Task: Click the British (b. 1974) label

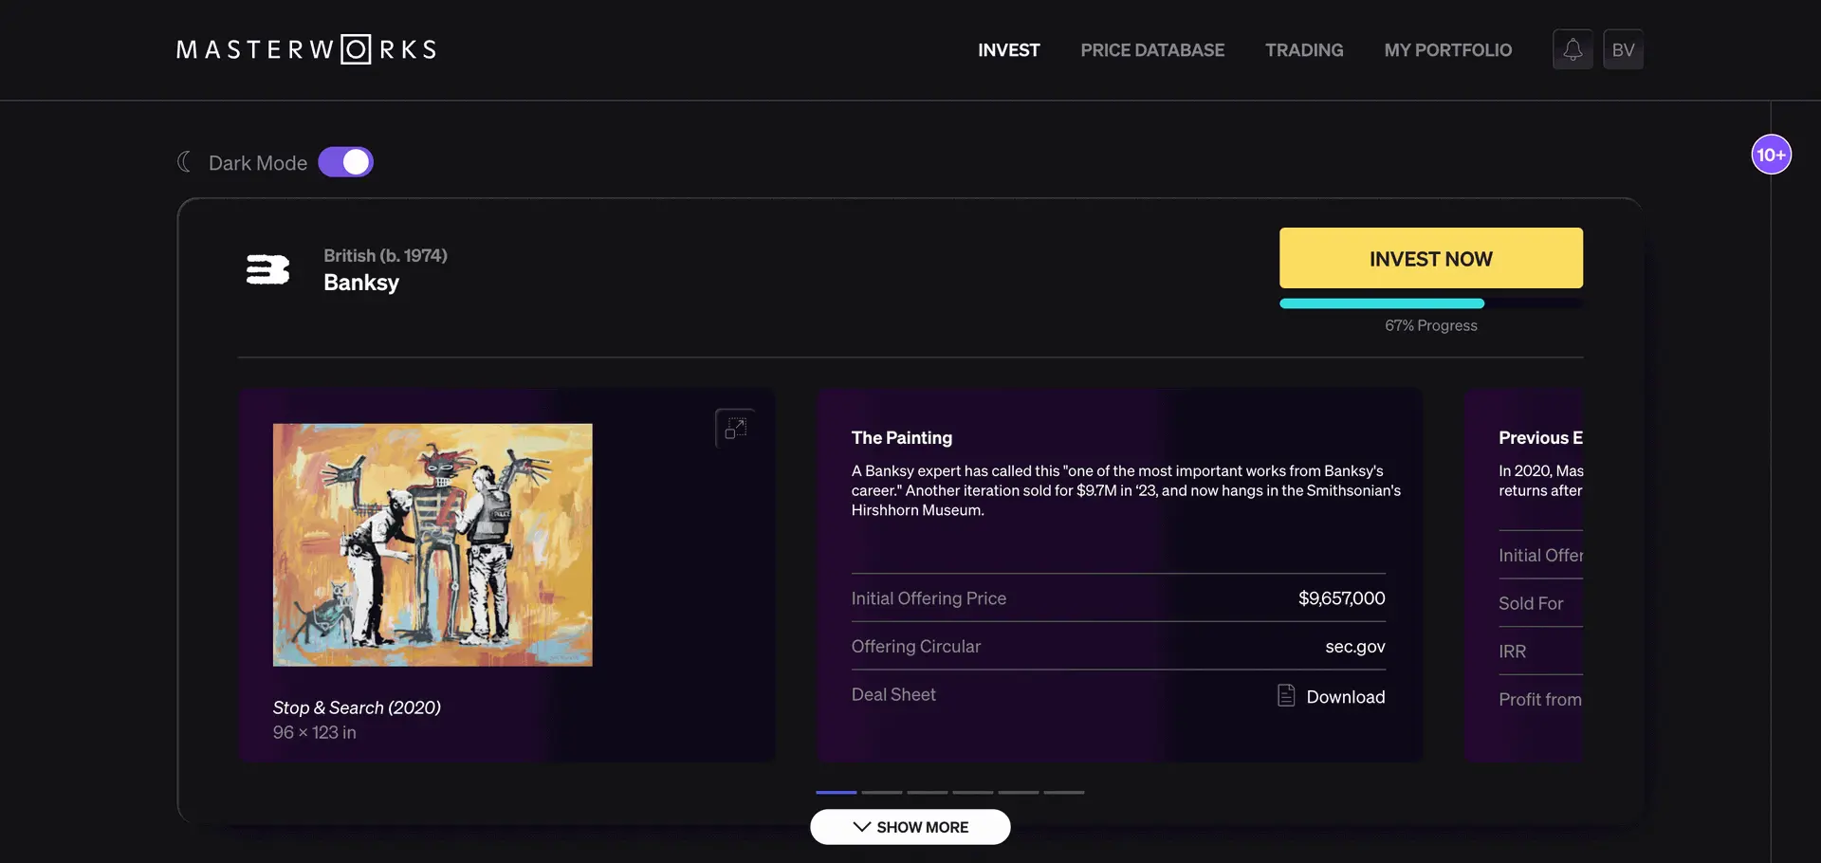Action: 385,255
